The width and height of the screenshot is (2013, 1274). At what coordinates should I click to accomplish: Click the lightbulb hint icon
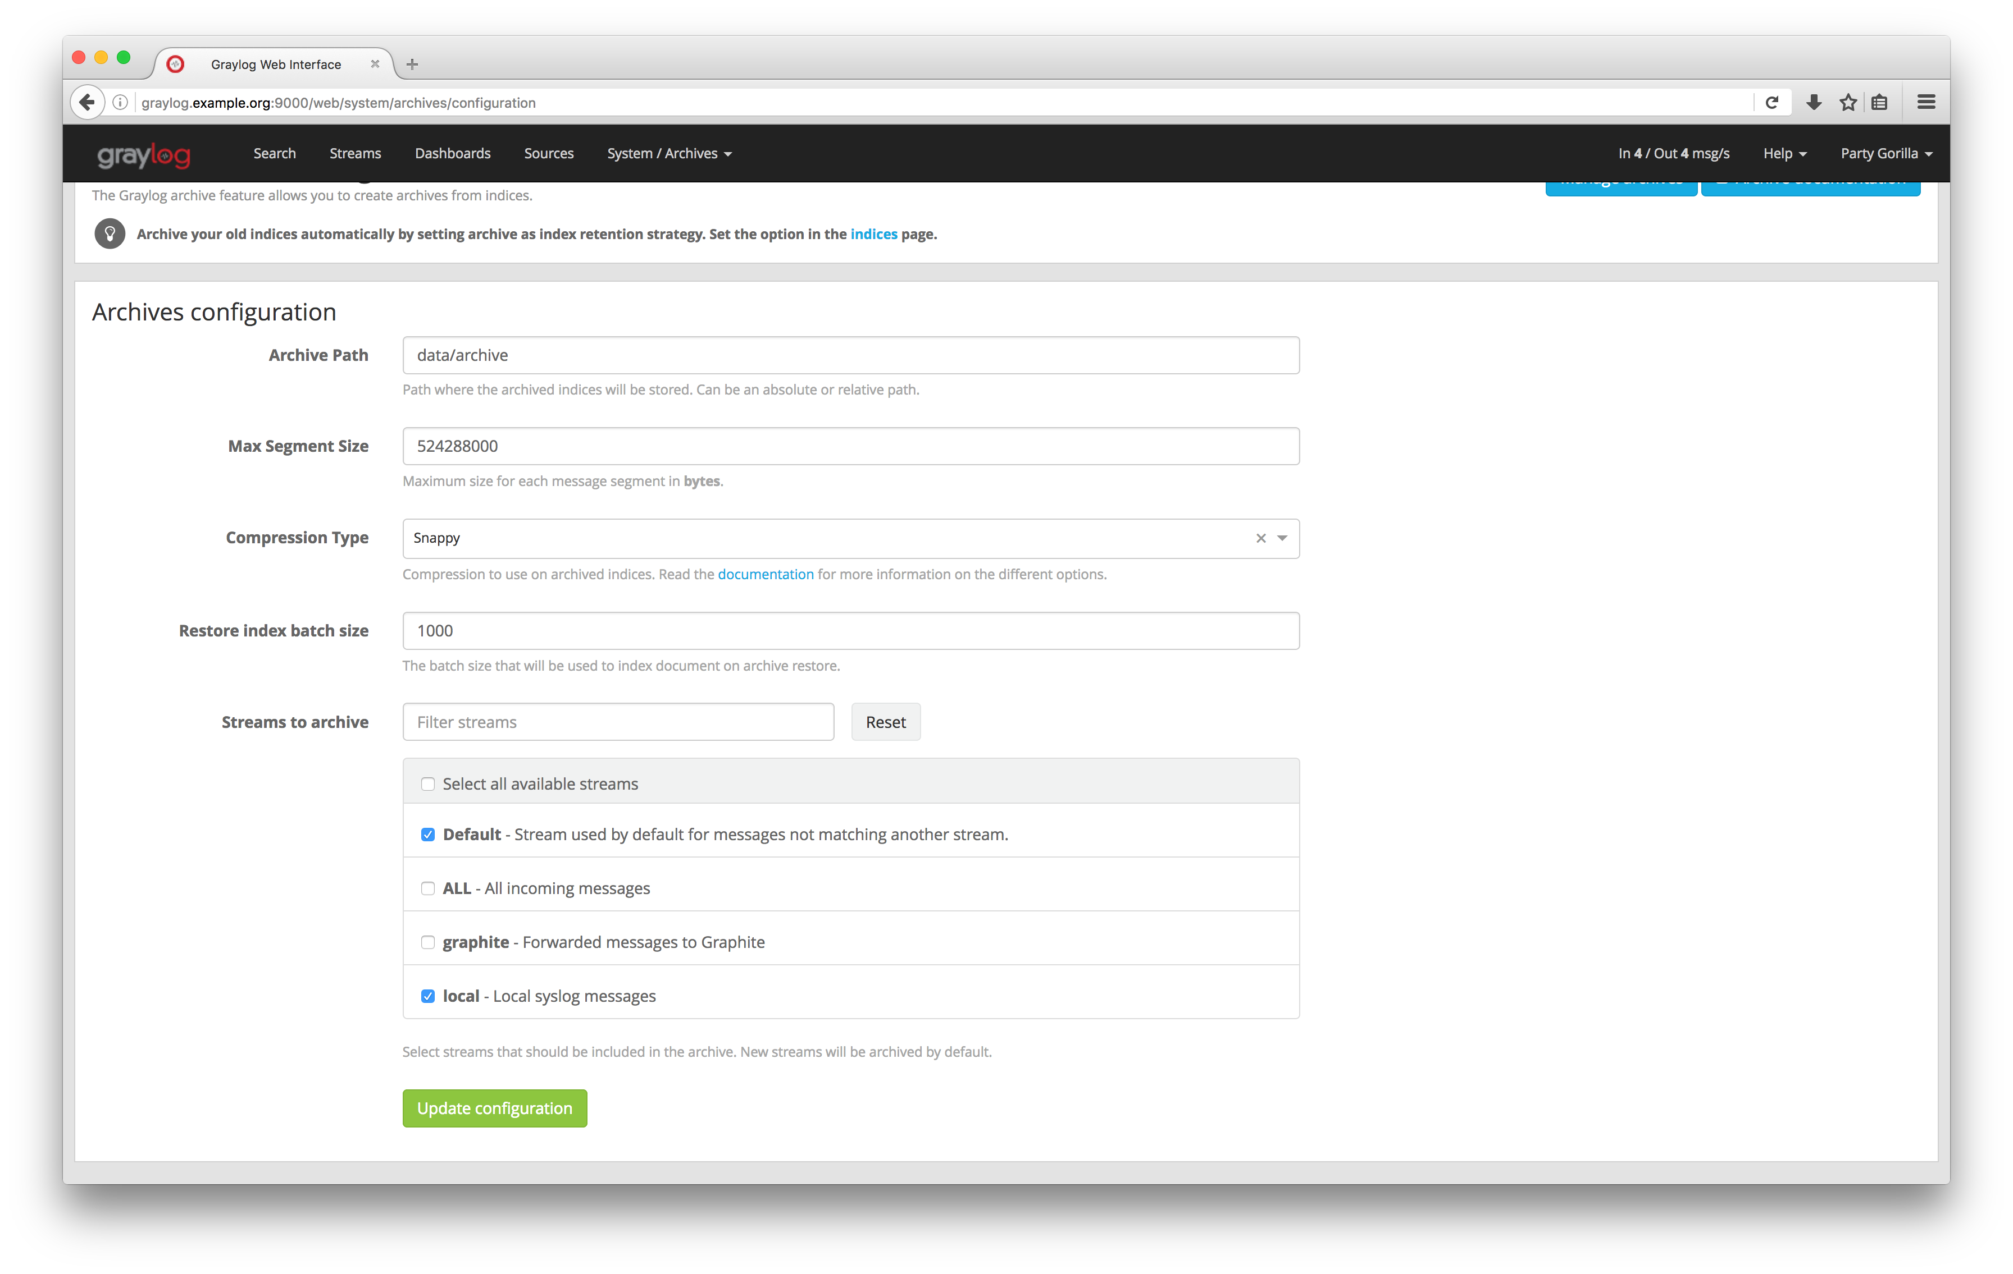tap(110, 234)
